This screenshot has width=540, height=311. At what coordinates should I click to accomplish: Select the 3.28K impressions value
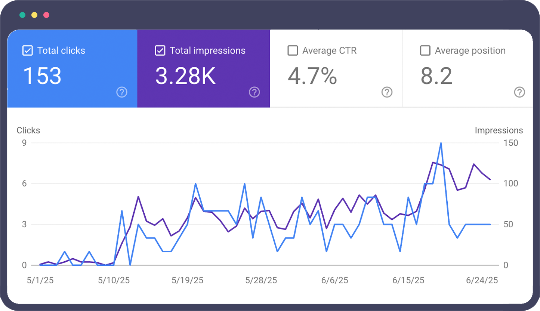click(185, 76)
